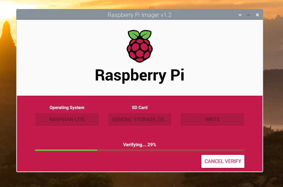Click the "Raspberry Pi Imager v1.2" title bar

click(139, 15)
